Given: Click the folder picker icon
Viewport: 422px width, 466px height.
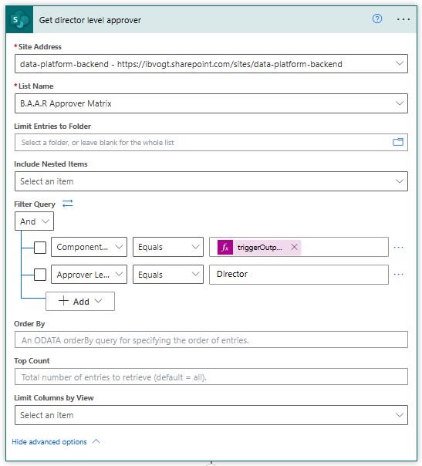Looking at the screenshot, I should coord(398,142).
